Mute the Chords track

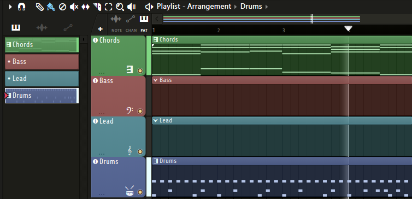[95, 40]
